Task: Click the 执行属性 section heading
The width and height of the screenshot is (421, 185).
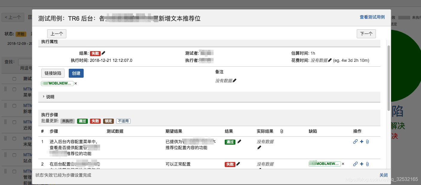Action: pos(50,42)
